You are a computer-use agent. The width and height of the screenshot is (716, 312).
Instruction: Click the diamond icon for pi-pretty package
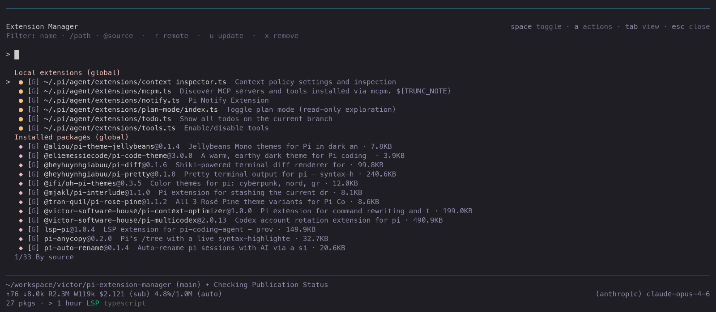[x=21, y=174]
